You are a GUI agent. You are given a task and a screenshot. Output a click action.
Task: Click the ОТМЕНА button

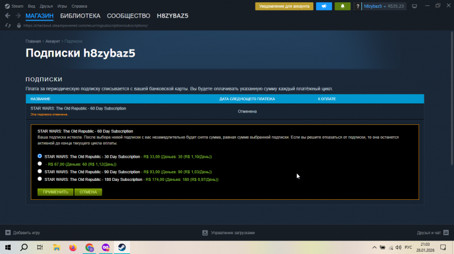click(x=88, y=192)
